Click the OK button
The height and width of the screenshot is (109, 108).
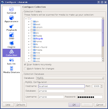74,105
